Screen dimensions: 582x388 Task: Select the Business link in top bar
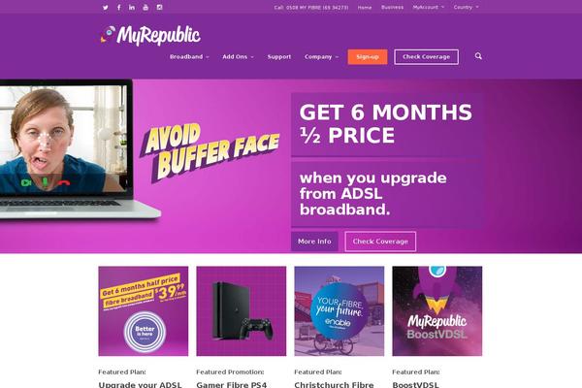392,7
